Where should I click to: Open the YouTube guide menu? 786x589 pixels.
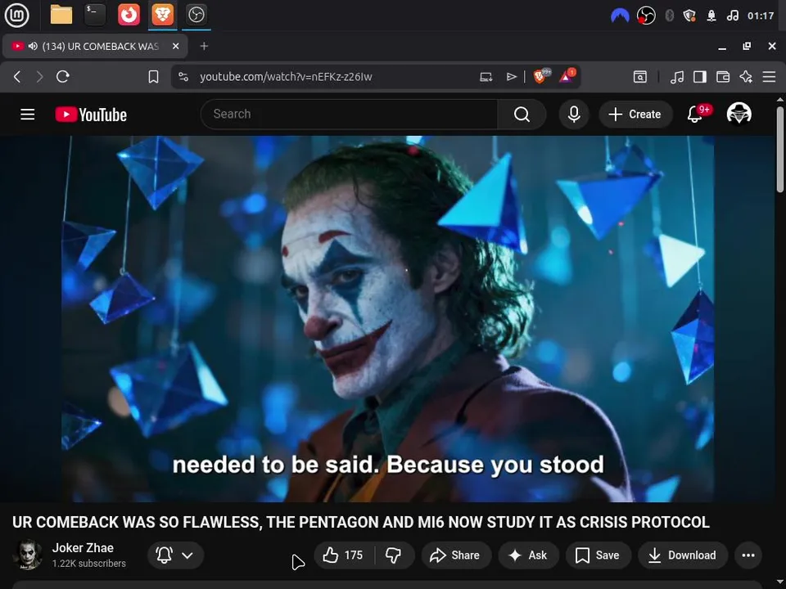point(28,115)
